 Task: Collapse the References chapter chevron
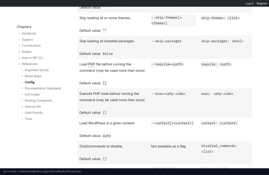pyautogui.click(x=19, y=64)
